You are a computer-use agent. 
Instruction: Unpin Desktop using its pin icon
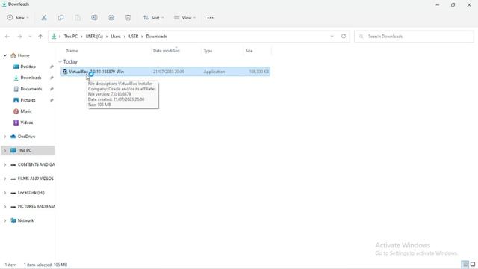coord(52,67)
